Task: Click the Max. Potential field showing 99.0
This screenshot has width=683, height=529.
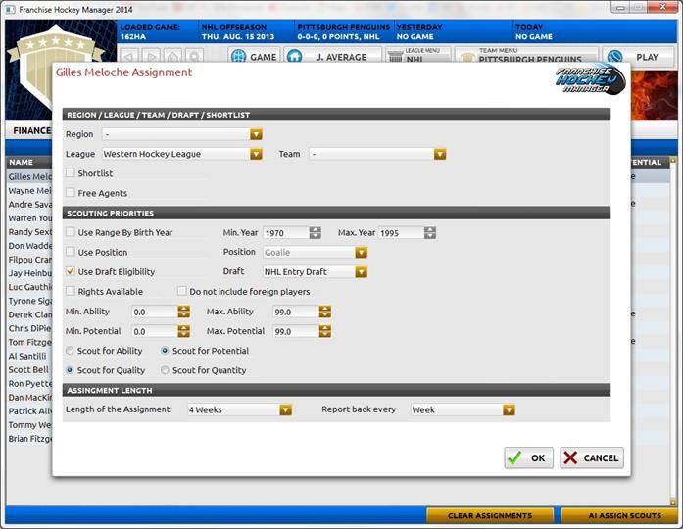Action: pos(296,331)
